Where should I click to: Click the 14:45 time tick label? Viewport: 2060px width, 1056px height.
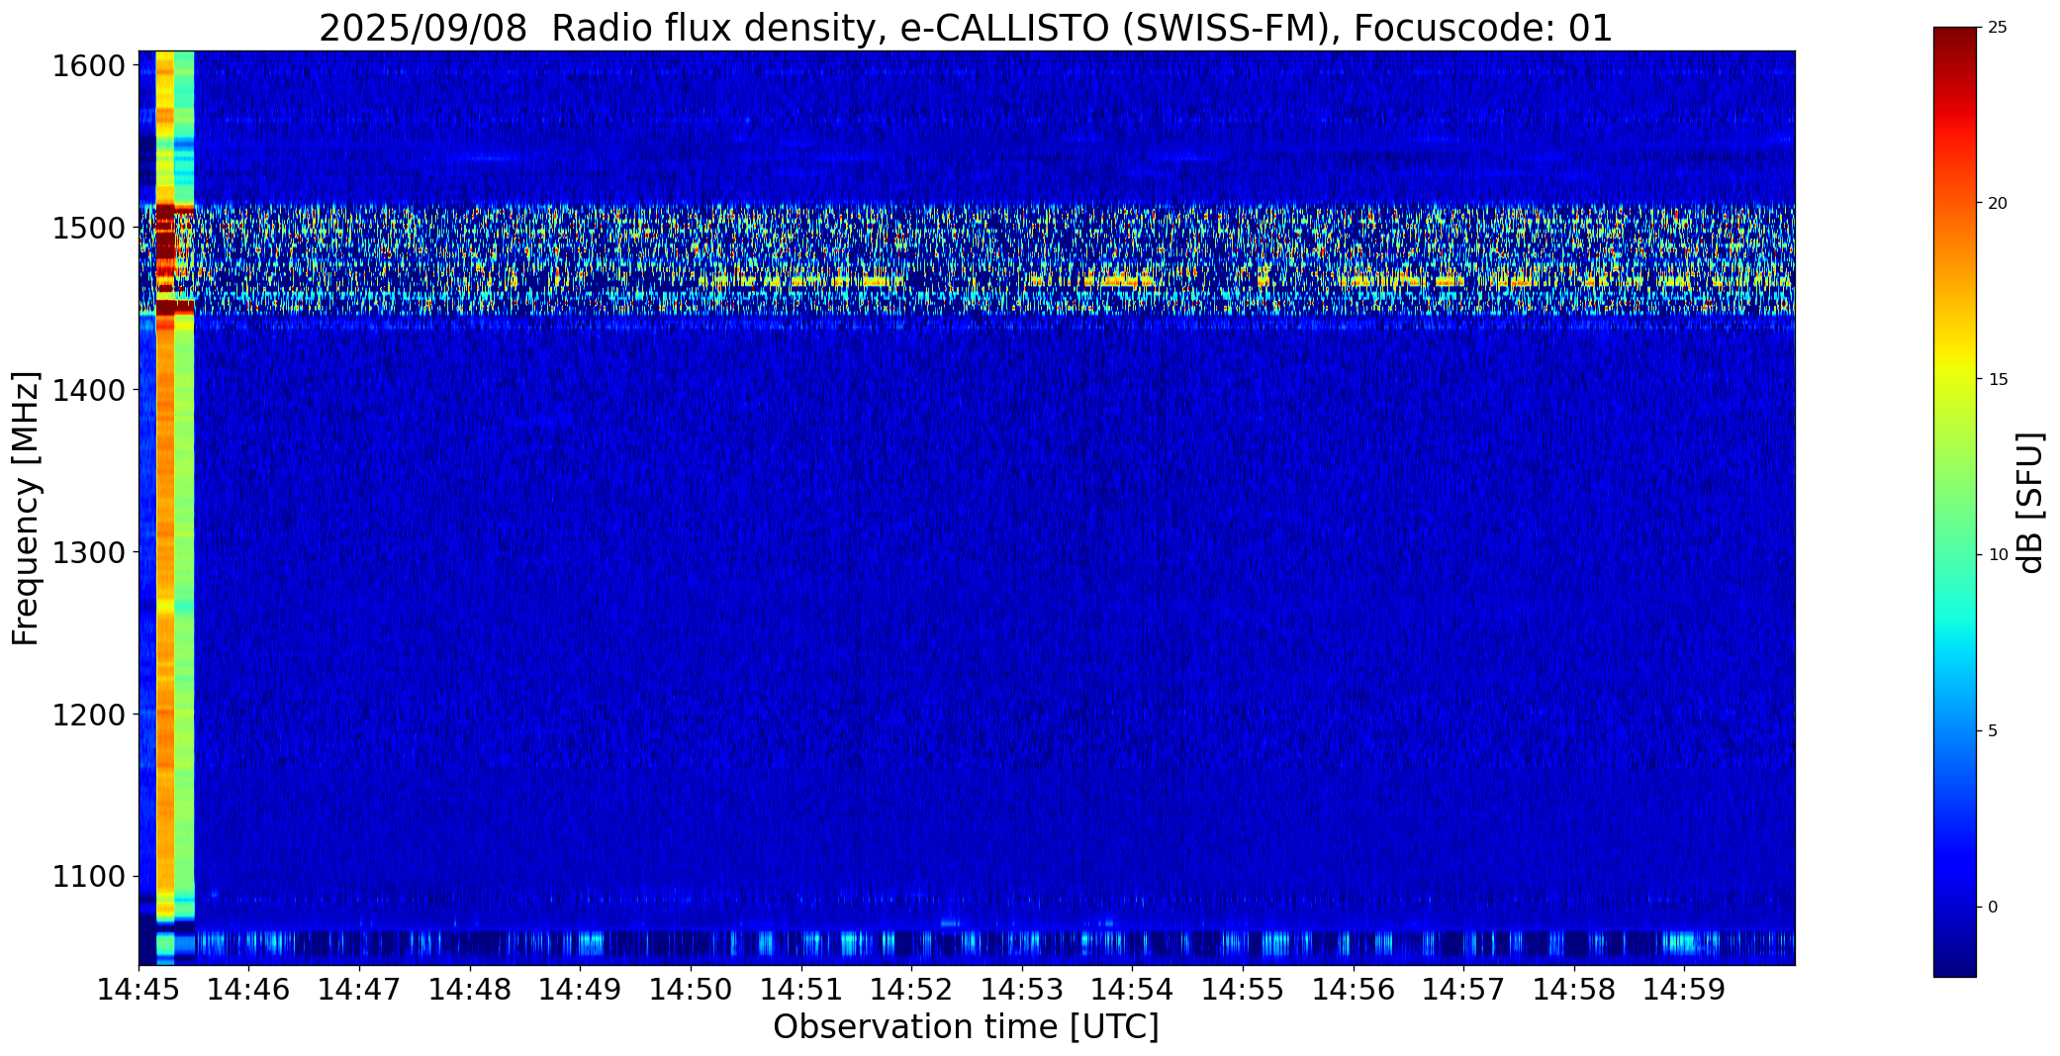[139, 989]
